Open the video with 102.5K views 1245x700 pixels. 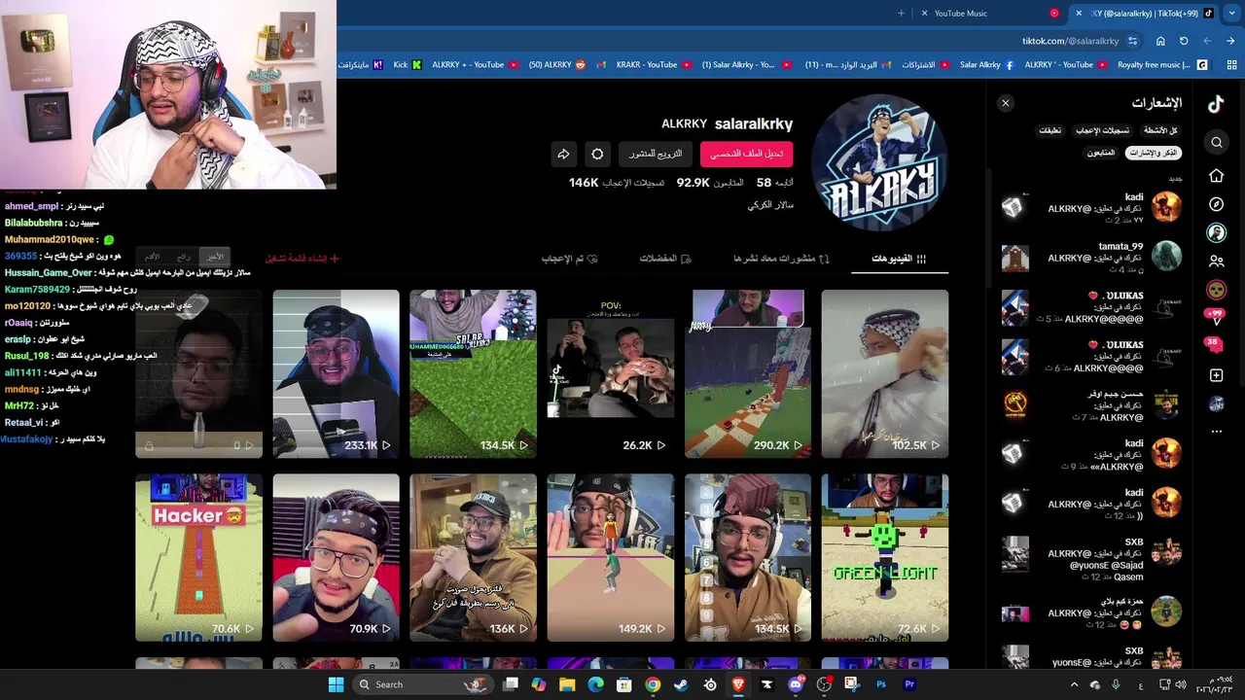click(x=884, y=373)
